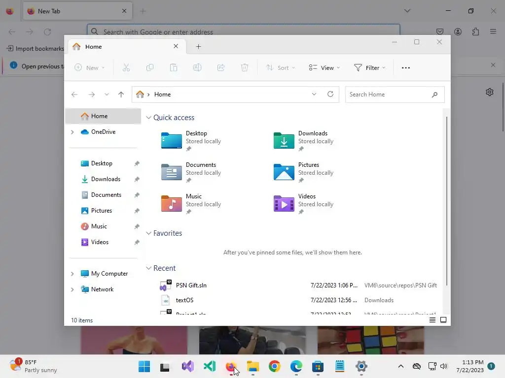Click the Cut icon in Explorer toolbar
This screenshot has height=378, width=505.
coord(126,67)
